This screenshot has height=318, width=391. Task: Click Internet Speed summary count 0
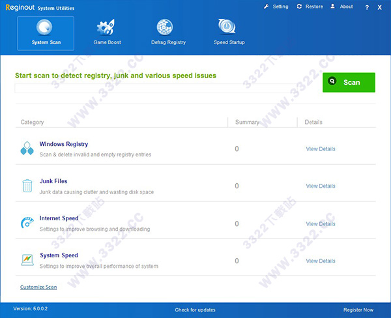click(237, 224)
